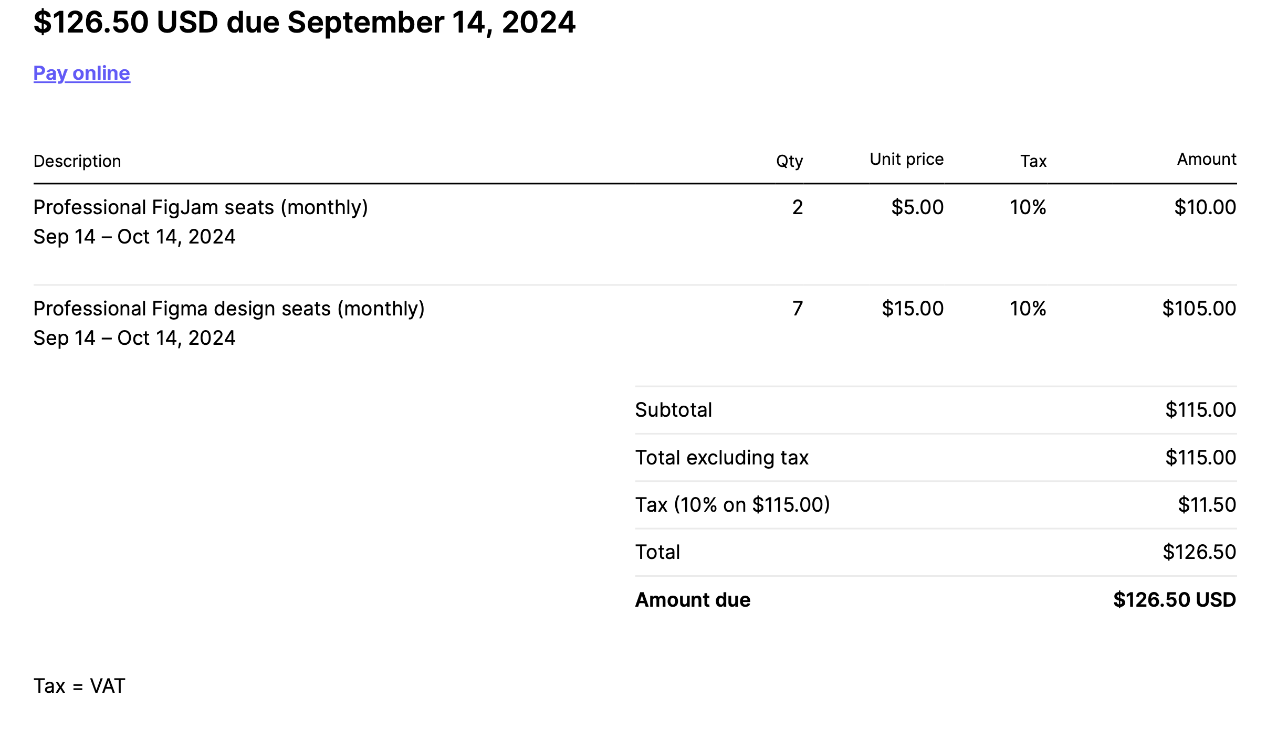The width and height of the screenshot is (1277, 740).
Task: Click the Tax = VAT footnote
Action: pos(79,686)
